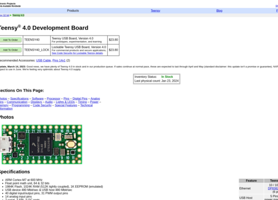Screen dimensions: 278x200
Task: Open the Products menu
Action: [73, 11]
